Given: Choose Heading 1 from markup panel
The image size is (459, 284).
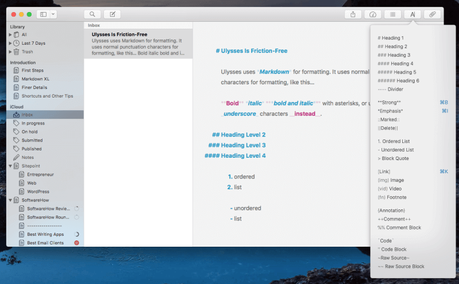Looking at the screenshot, I should (392, 38).
